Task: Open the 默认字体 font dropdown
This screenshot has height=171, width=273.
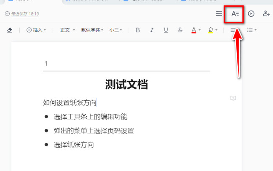Action: coord(92,30)
